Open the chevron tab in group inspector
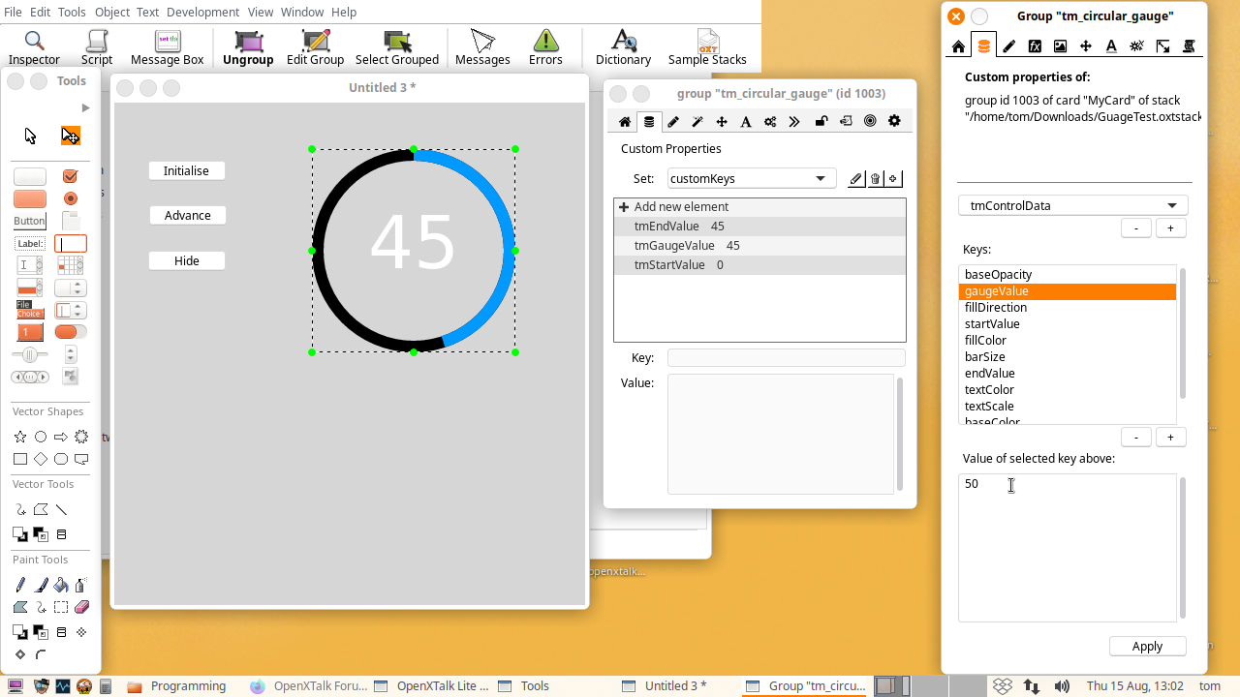This screenshot has width=1240, height=697. (794, 121)
